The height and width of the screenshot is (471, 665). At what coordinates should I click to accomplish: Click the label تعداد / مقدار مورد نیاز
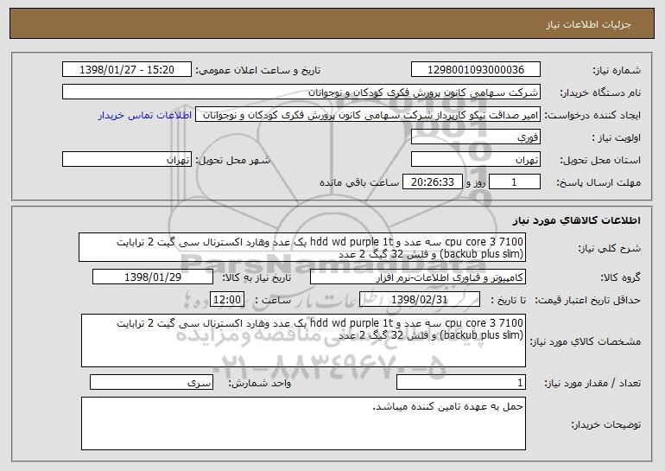click(592, 383)
